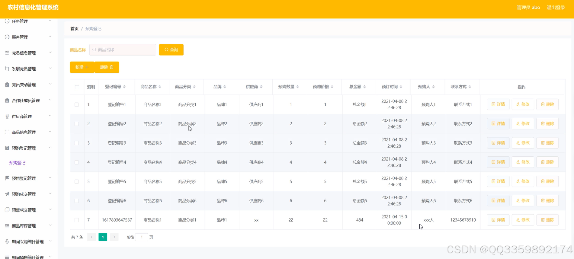Click the clock icon beside 任务管理
The height and width of the screenshot is (259, 574).
[7, 21]
